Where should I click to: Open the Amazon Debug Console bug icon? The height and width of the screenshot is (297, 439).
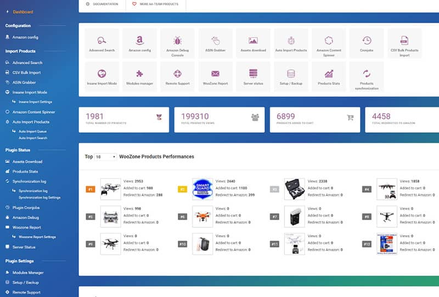[x=177, y=40]
